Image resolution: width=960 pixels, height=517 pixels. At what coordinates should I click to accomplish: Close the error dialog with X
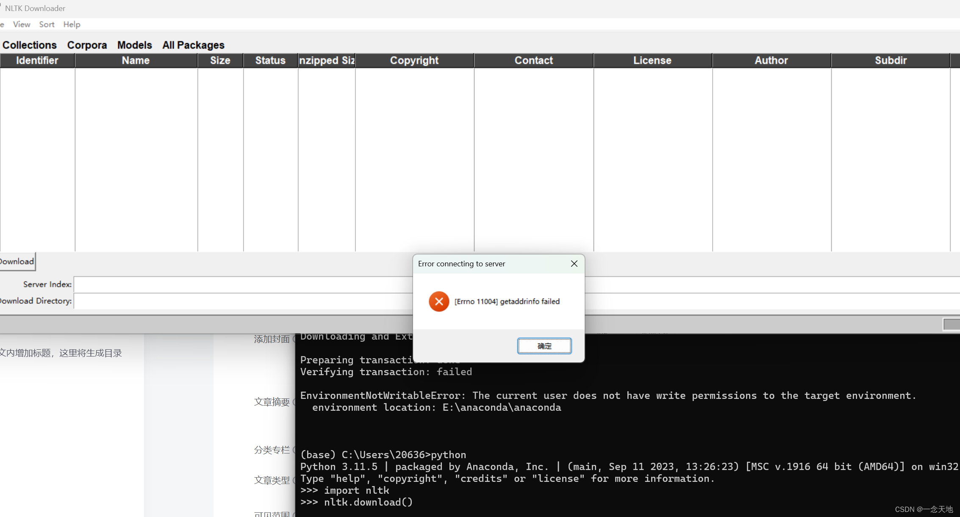[574, 264]
